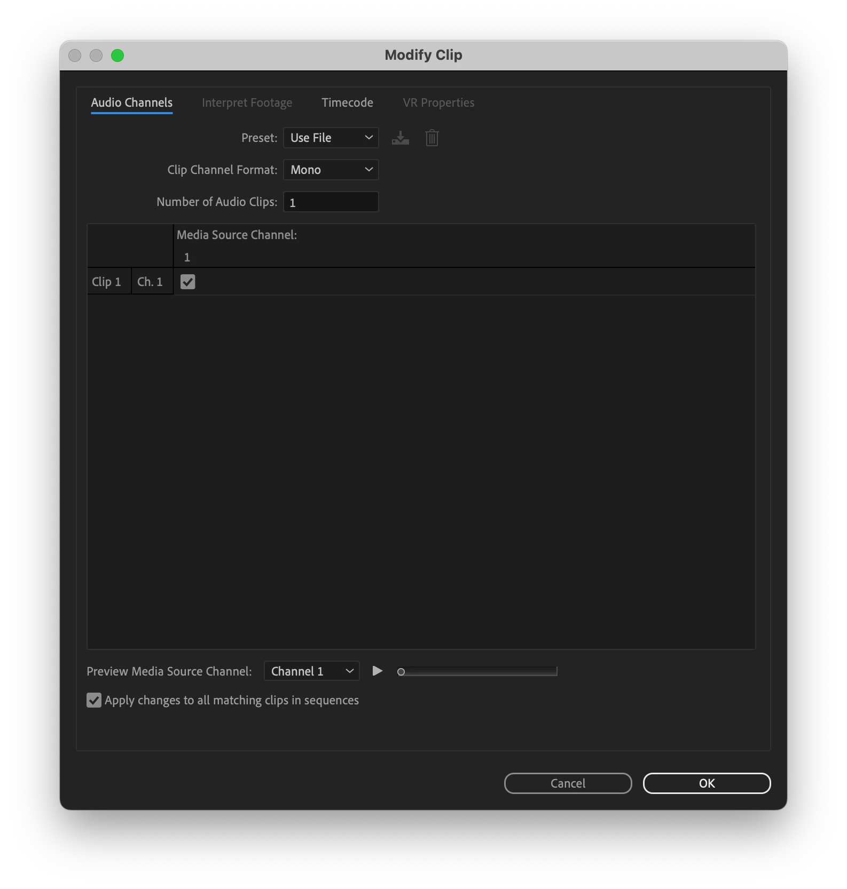Click the OK button
This screenshot has height=889, width=847.
(x=707, y=783)
